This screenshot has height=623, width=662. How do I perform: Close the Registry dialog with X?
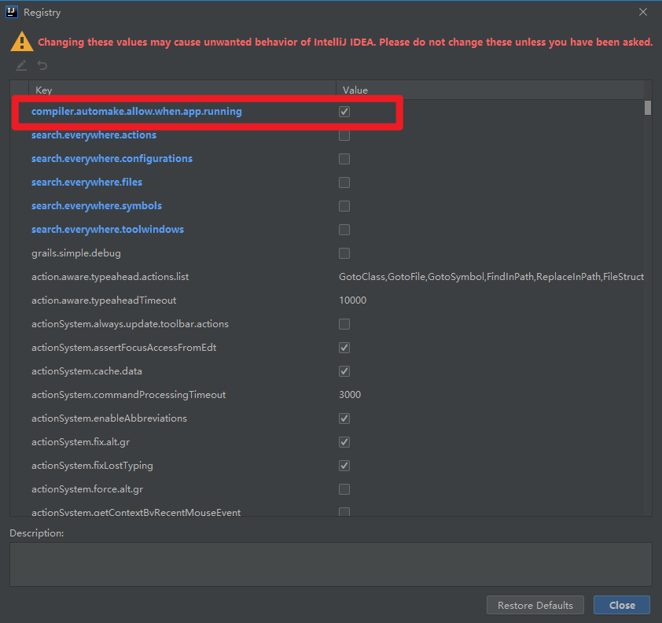point(643,13)
